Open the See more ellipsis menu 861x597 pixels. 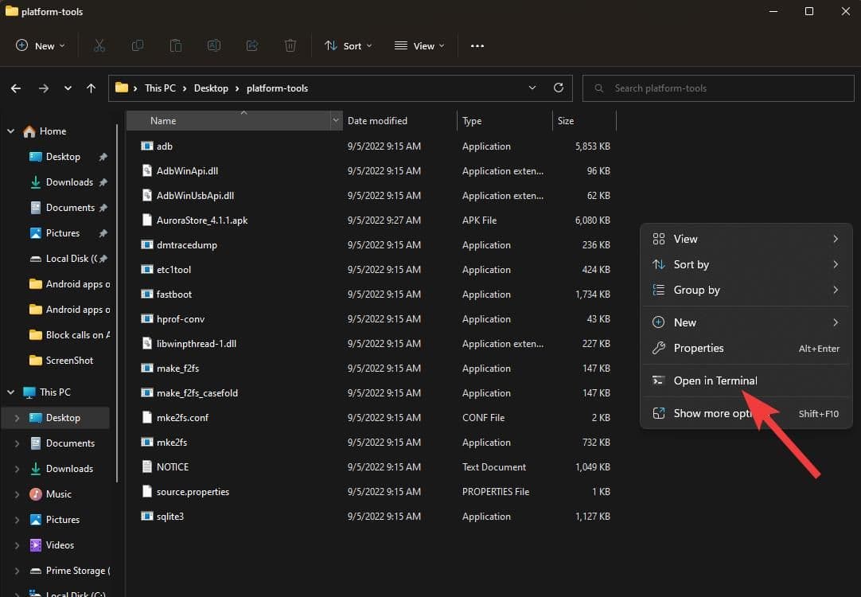tap(477, 46)
